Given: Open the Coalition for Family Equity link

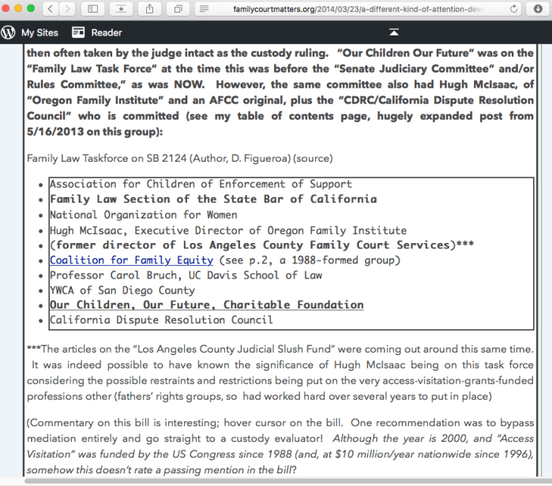Looking at the screenshot, I should click(x=132, y=260).
